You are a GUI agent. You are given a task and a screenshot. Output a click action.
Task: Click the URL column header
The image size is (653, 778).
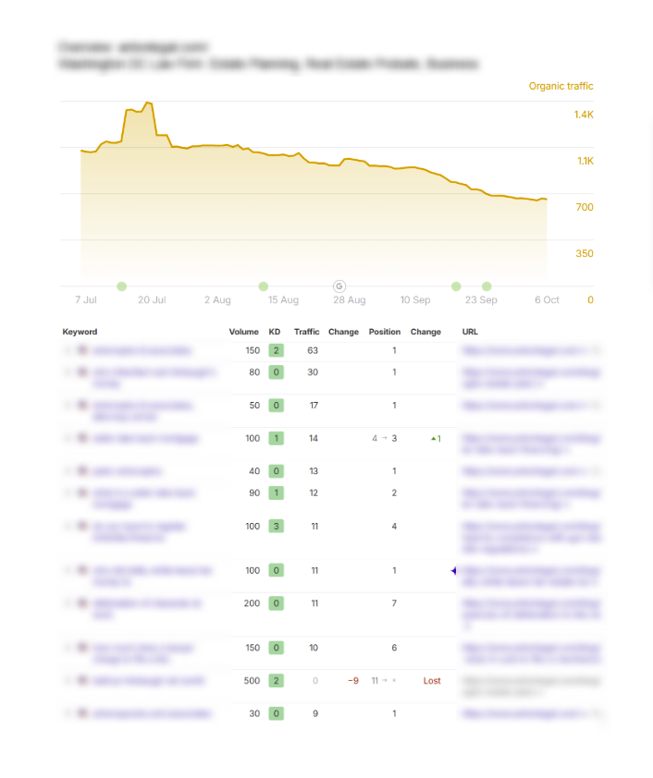point(470,332)
